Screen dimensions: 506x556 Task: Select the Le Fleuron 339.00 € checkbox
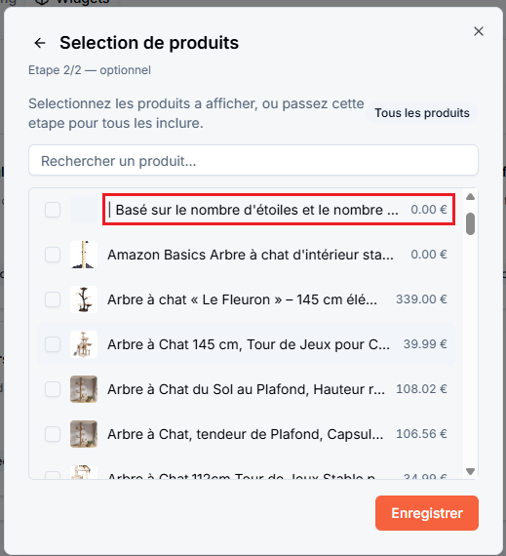tap(53, 299)
